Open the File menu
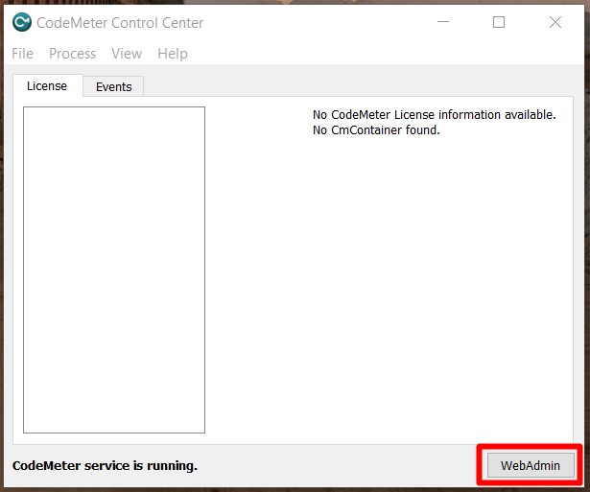Image resolution: width=590 pixels, height=492 pixels. 22,54
